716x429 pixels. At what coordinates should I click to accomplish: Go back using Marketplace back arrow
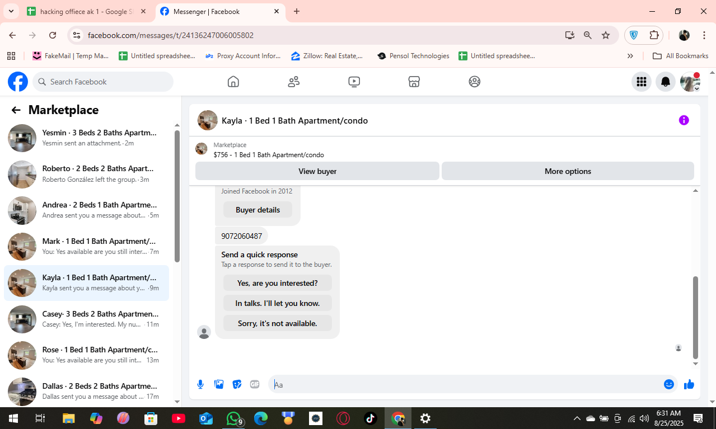[16, 110]
